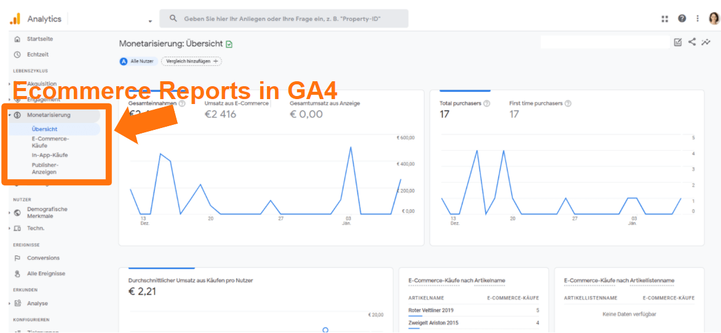Click the search magnifier icon

pos(173,19)
